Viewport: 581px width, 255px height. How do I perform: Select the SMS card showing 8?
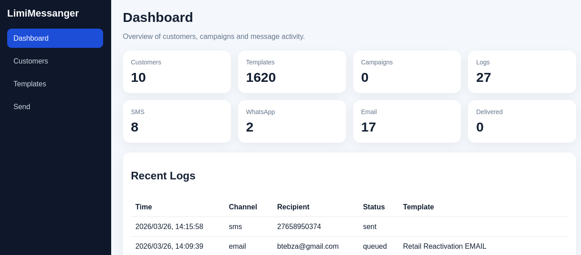177,121
